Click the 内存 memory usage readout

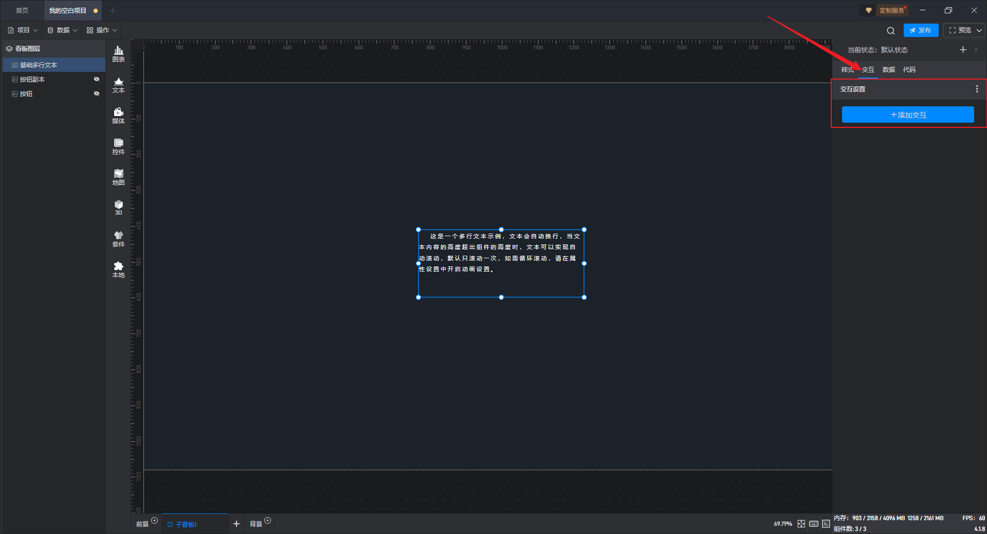889,518
